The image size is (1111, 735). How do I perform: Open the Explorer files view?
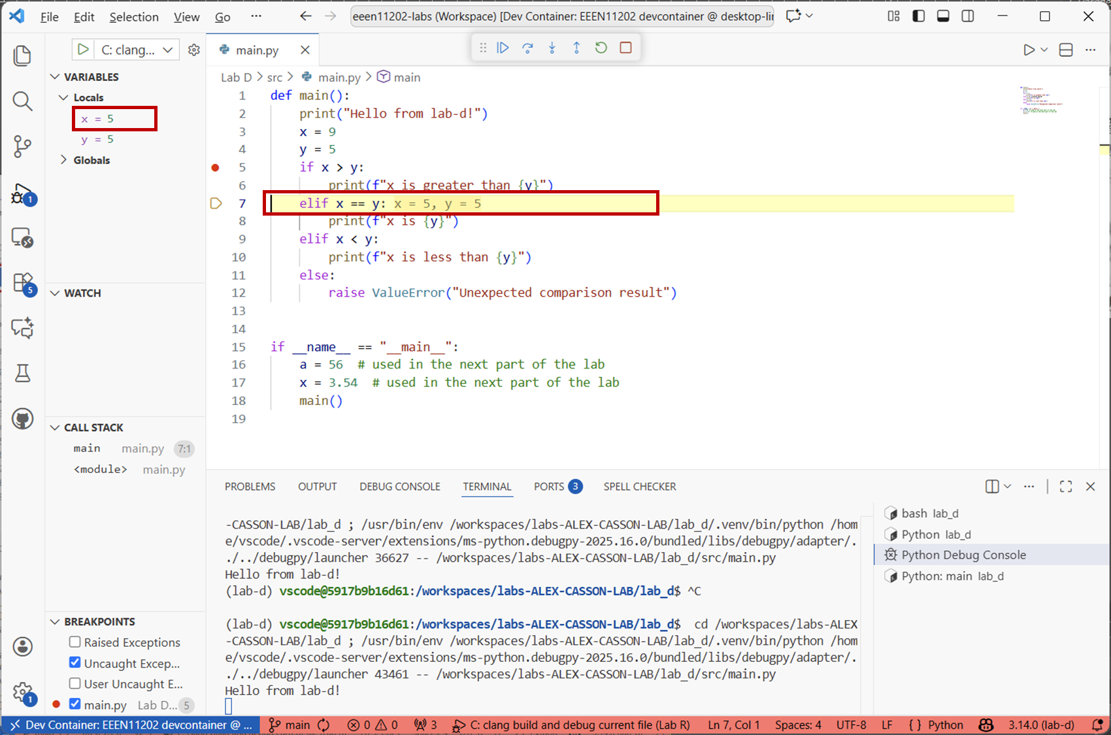[22, 56]
